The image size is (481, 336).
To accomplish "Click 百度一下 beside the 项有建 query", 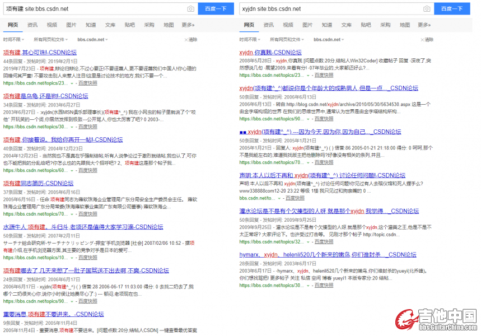I will pos(216,8).
